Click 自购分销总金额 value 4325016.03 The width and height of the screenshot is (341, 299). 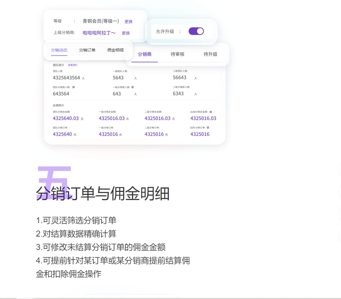tap(203, 118)
